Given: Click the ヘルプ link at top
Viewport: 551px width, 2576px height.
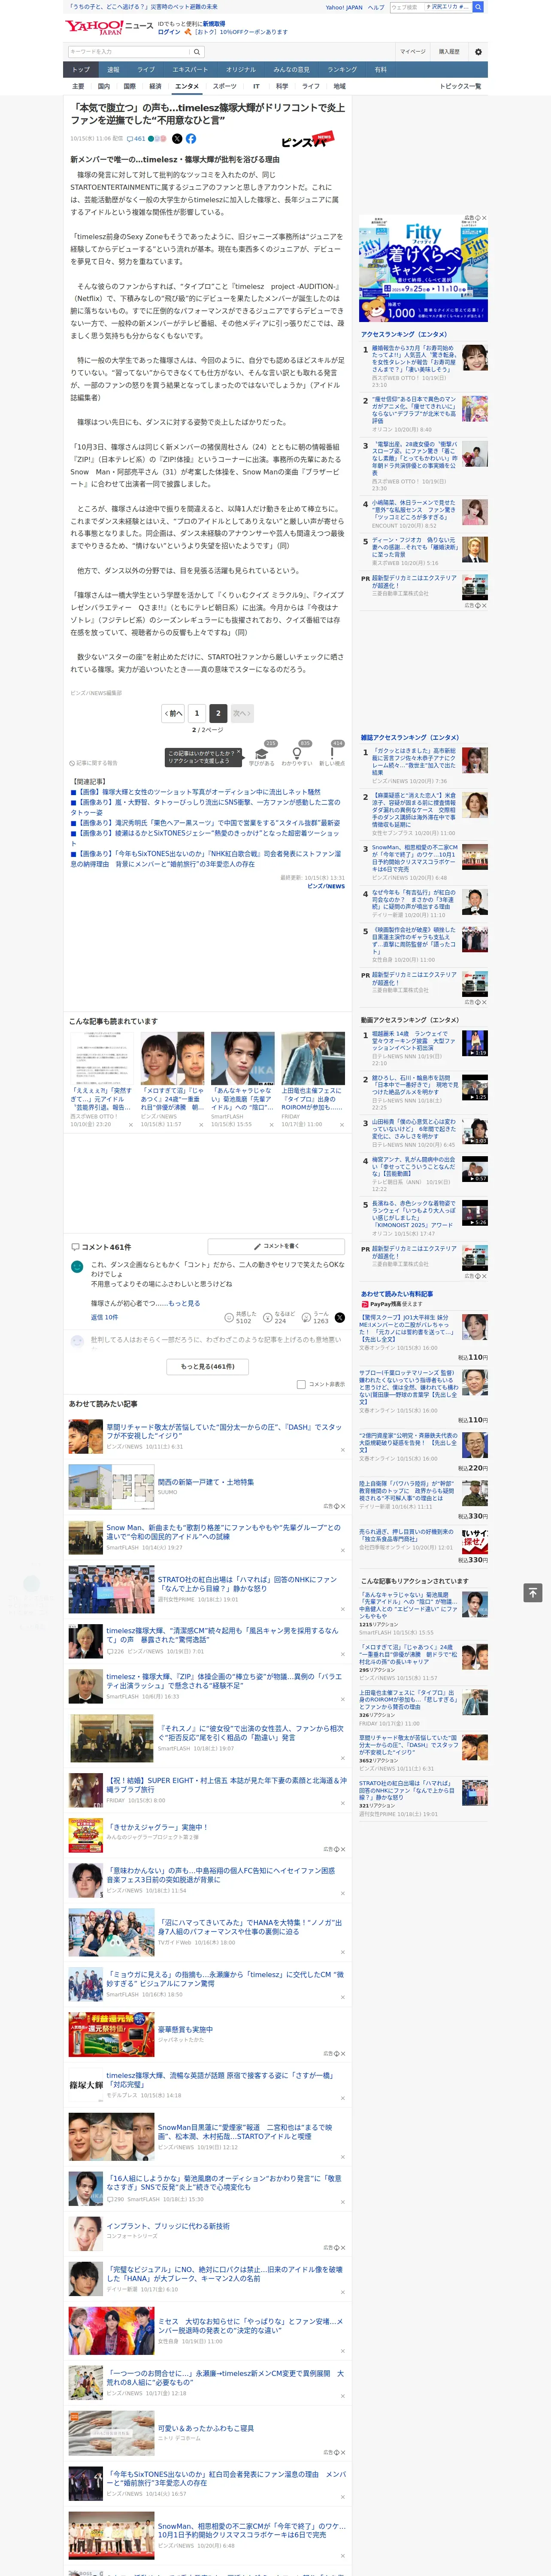Looking at the screenshot, I should pyautogui.click(x=376, y=7).
